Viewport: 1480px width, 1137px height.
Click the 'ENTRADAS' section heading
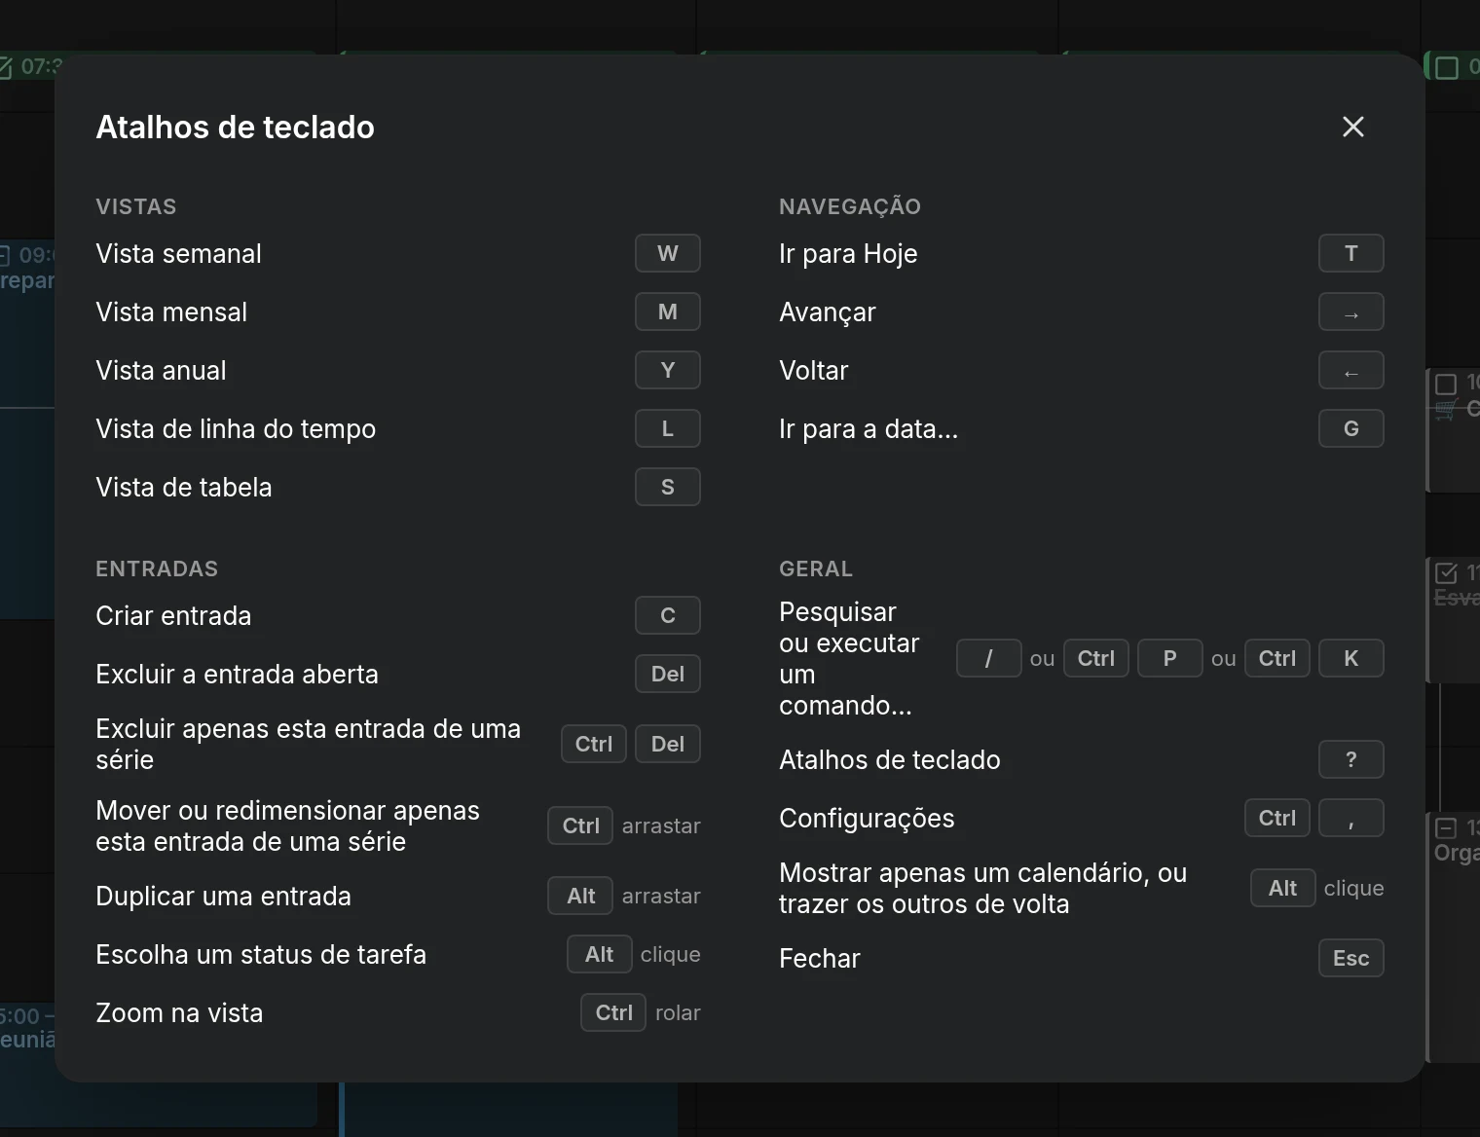157,568
